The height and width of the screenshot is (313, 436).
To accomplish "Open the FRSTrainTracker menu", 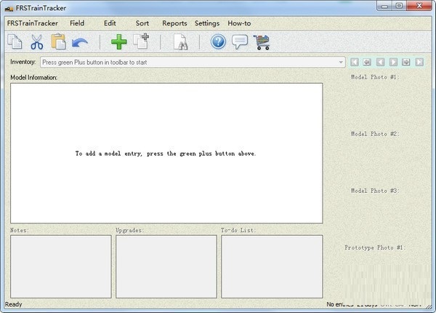I will 33,23.
